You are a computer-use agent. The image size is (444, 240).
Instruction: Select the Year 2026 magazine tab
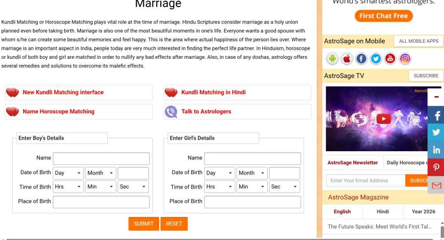pos(423,212)
